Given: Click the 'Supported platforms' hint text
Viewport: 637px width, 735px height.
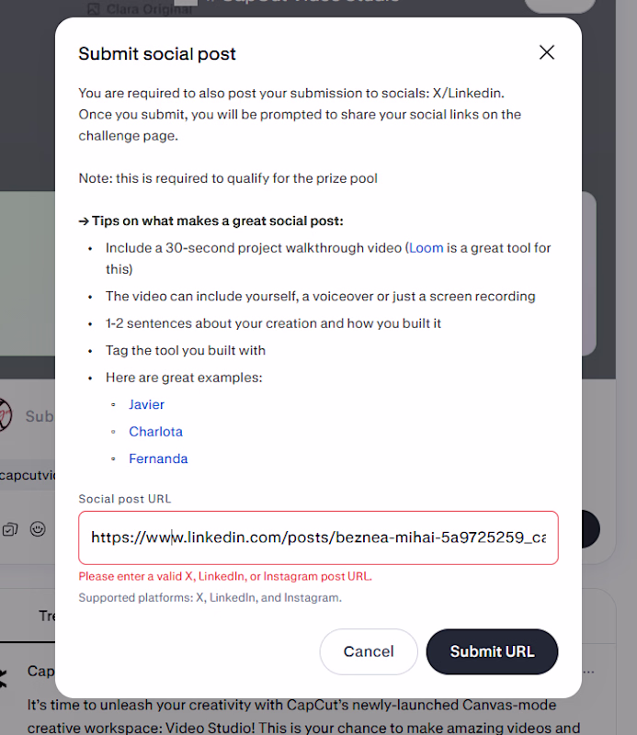Looking at the screenshot, I should [x=210, y=597].
